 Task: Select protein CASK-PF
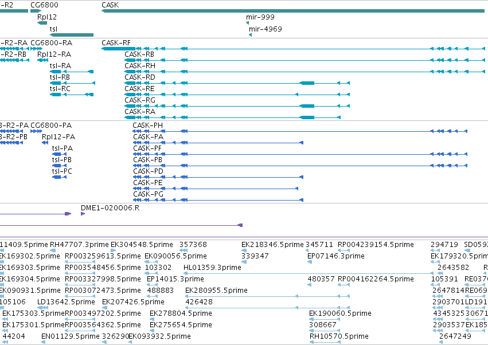pos(300,154)
